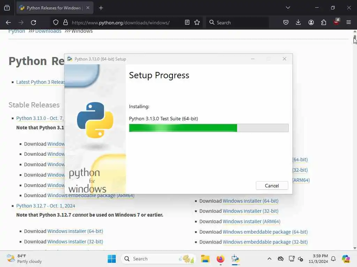357x267 pixels.
Task: Open the Firefox account icon
Action: point(311,23)
